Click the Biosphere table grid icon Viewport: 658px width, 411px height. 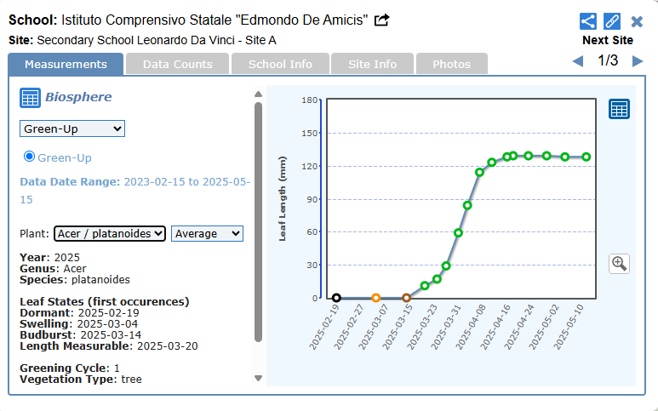point(30,98)
